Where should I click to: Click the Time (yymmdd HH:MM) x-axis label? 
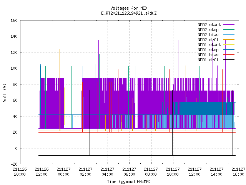coord(129,182)
